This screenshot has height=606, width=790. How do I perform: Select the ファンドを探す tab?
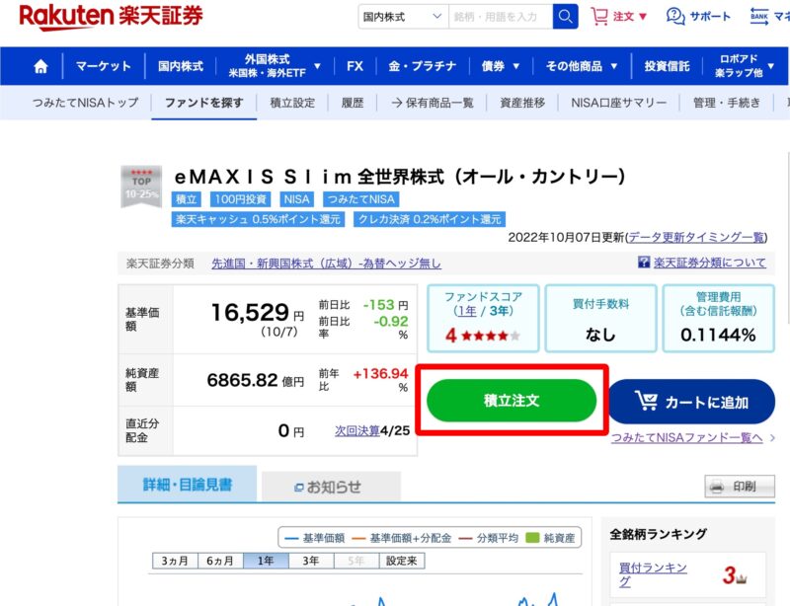pos(204,103)
